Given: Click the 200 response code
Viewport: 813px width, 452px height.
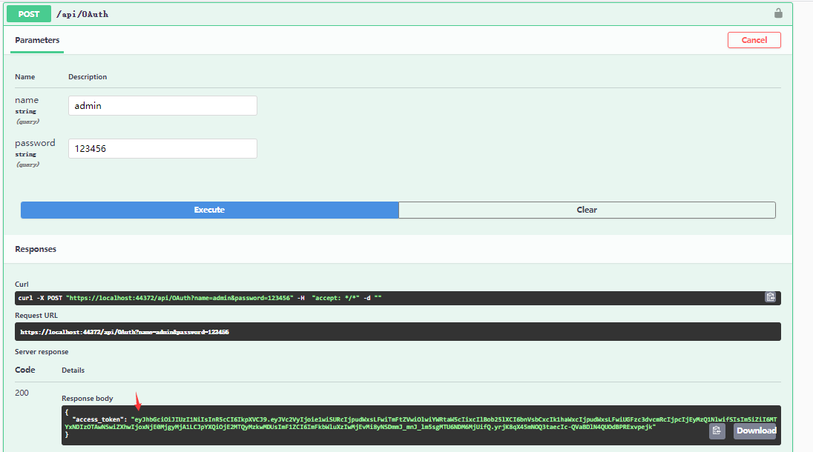Looking at the screenshot, I should [22, 393].
